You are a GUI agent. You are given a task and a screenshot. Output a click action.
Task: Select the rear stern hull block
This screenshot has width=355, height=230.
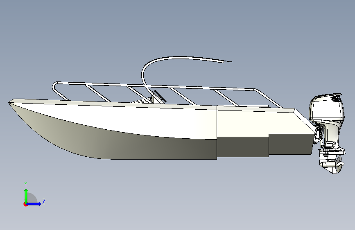[291, 144]
